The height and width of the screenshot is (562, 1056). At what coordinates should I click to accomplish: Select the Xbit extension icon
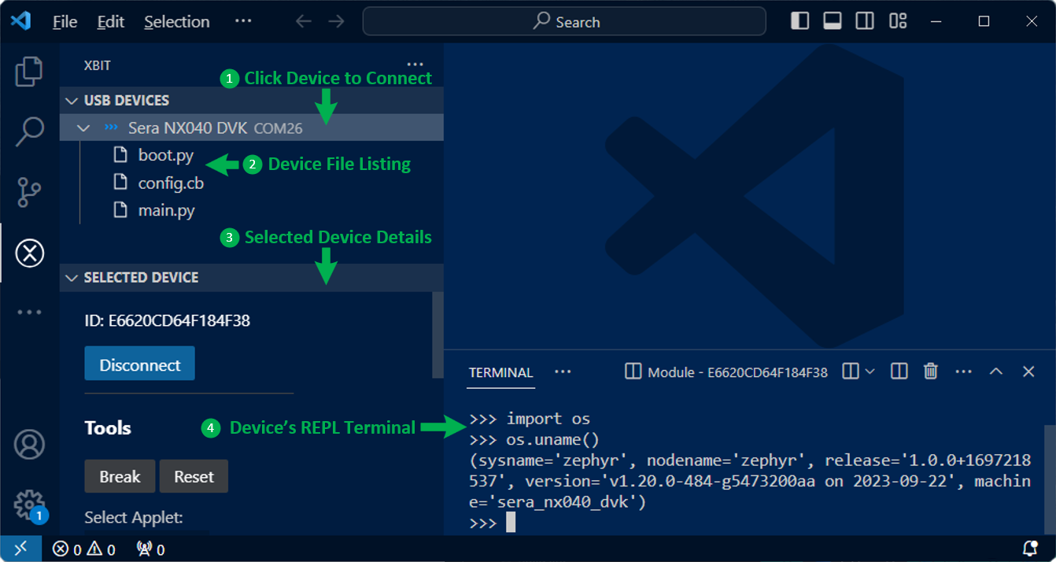[x=30, y=253]
